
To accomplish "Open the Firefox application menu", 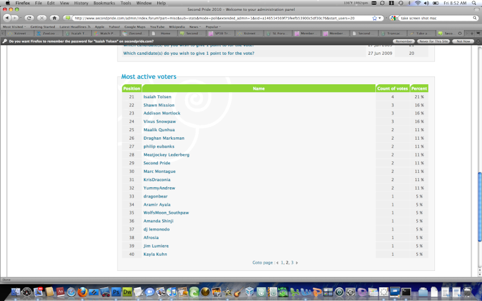I will (x=23, y=3).
